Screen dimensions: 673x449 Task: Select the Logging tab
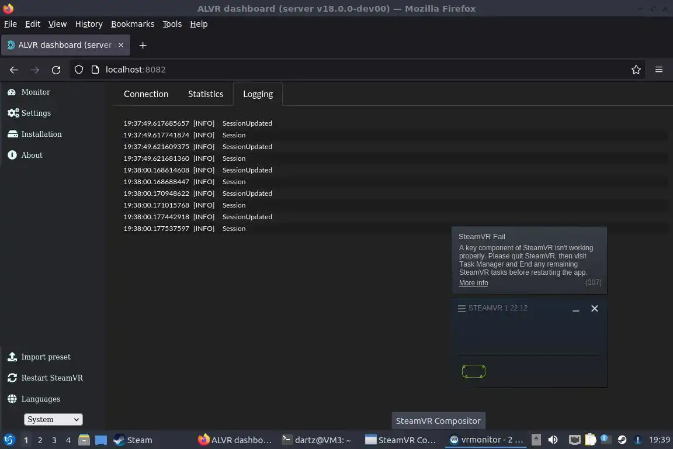(x=258, y=94)
